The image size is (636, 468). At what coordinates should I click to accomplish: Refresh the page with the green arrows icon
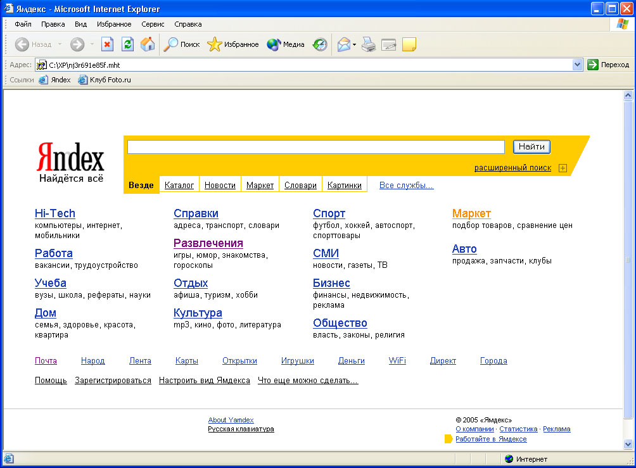(x=128, y=44)
